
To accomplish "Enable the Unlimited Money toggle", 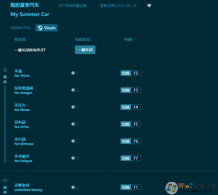I will point(75,187).
